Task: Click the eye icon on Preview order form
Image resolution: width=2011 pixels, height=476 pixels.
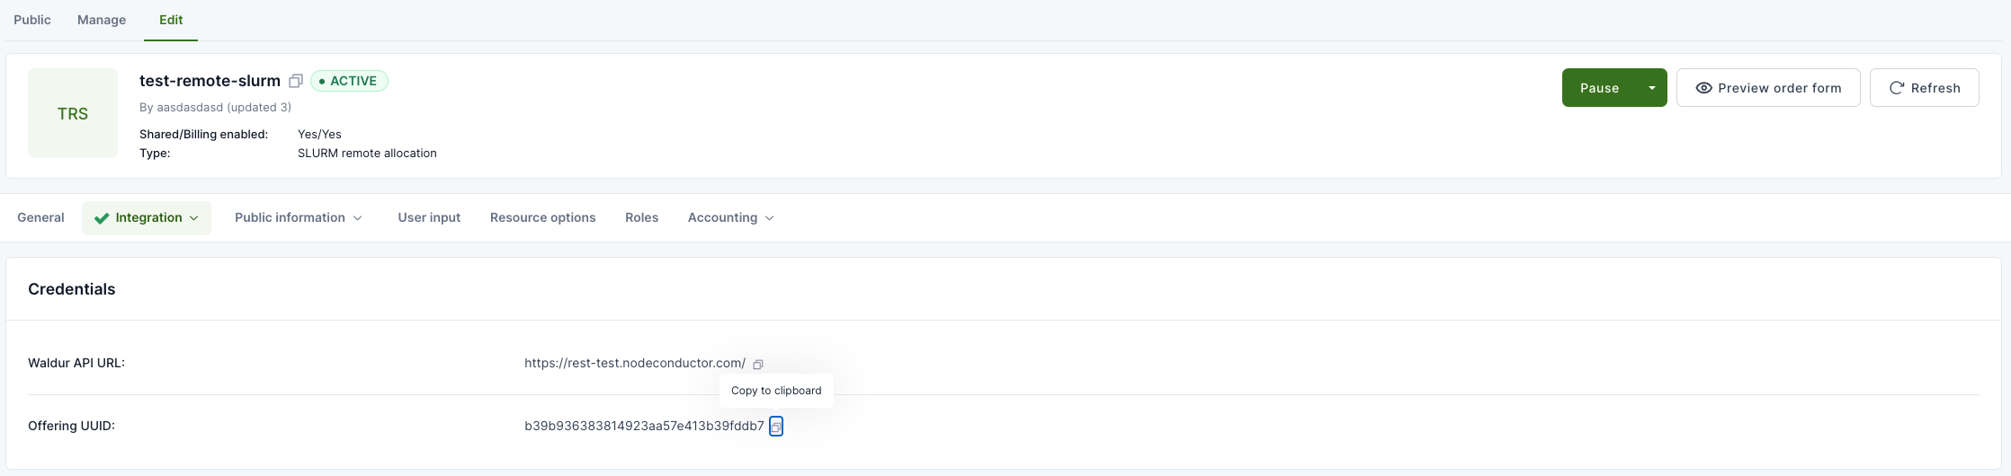Action: (1703, 88)
